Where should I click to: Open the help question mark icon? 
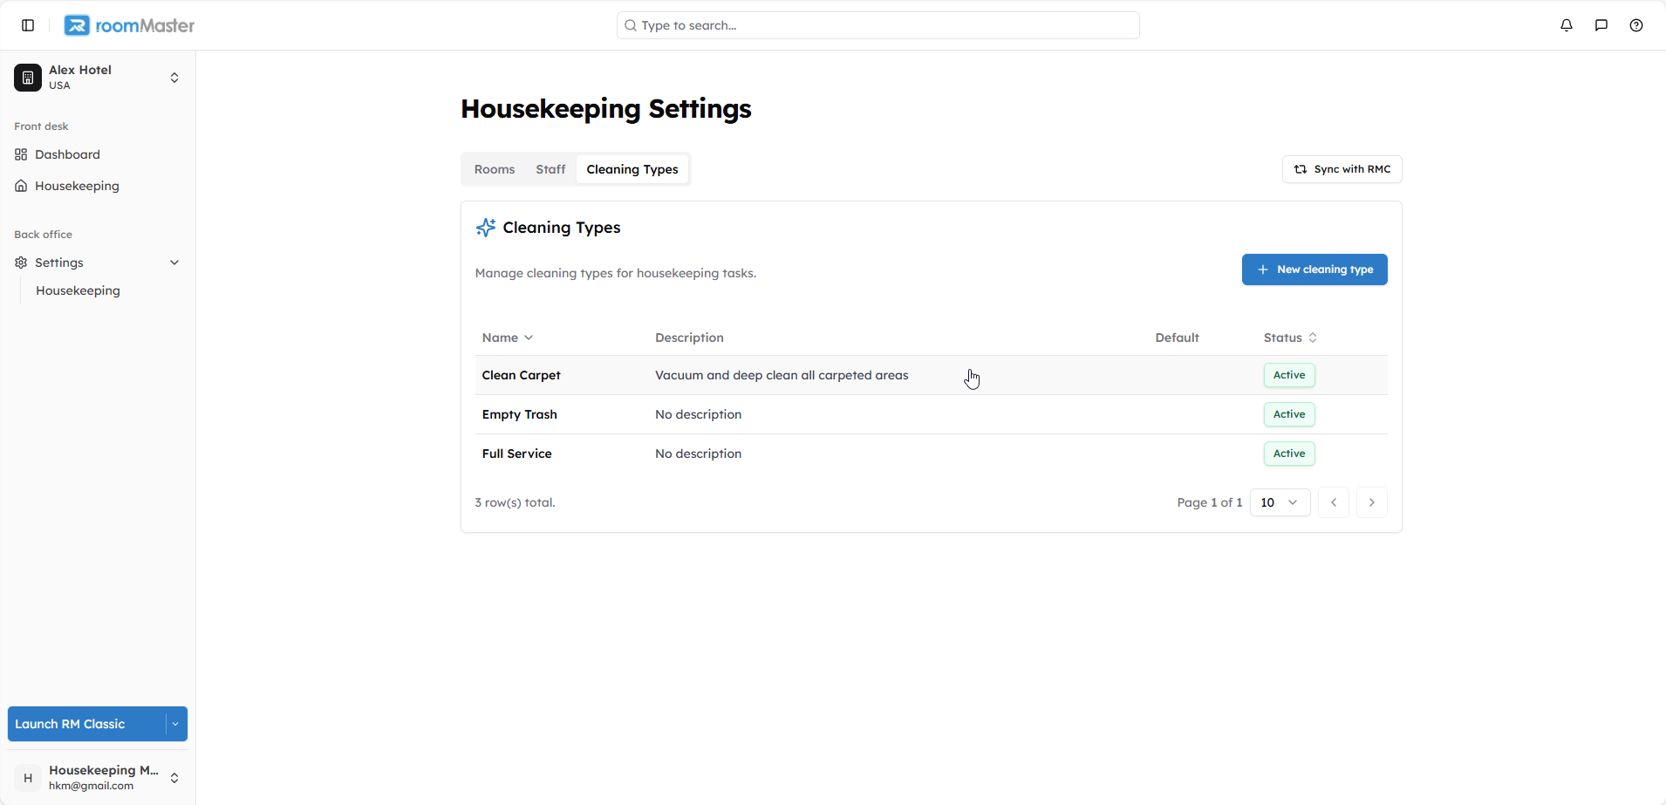click(1636, 25)
